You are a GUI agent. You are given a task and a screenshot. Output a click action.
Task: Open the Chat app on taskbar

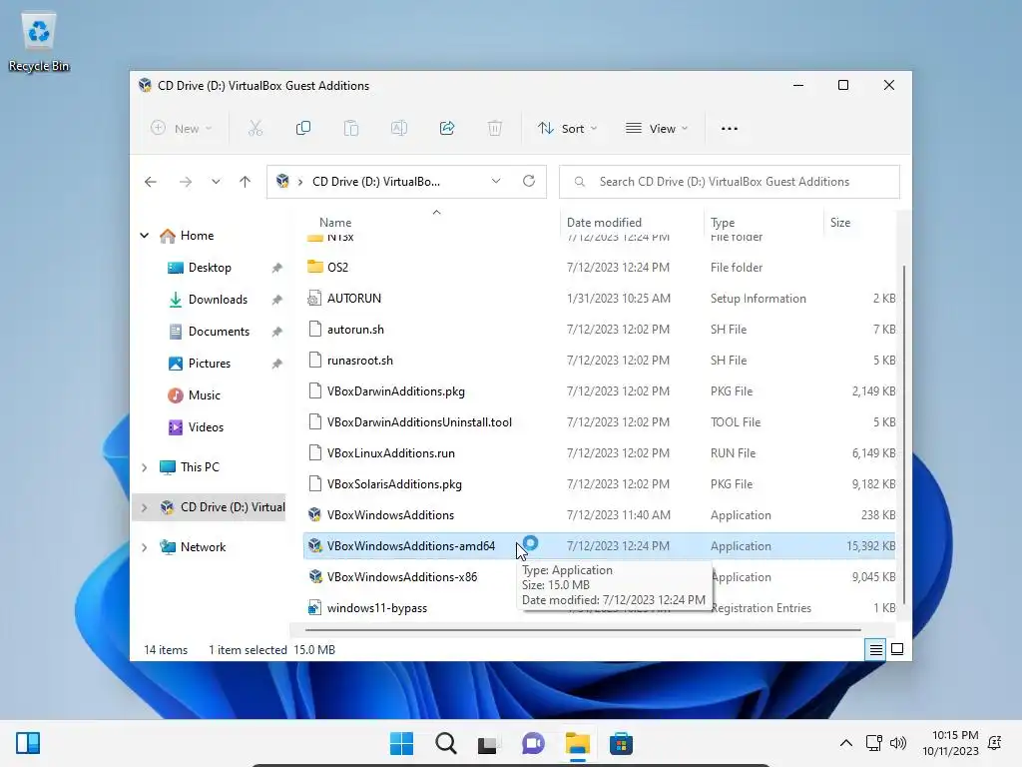533,743
